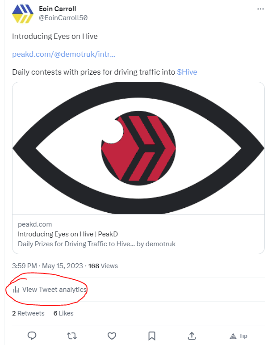272x345 pixels.
Task: Bookmark this tweet
Action: tap(151, 336)
